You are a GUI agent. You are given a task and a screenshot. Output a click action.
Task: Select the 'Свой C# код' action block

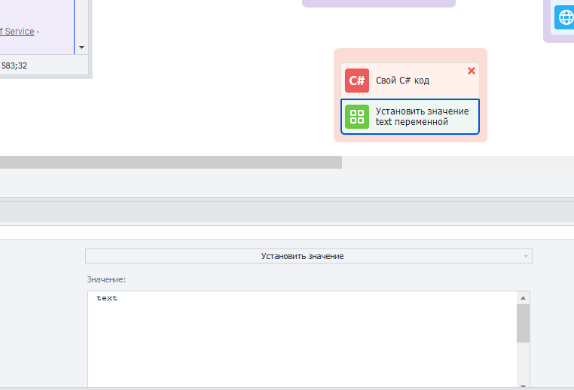pos(410,81)
